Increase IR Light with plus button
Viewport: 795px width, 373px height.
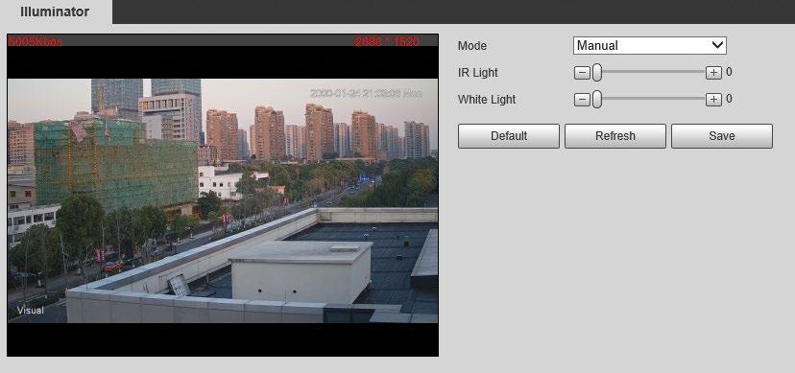[713, 73]
